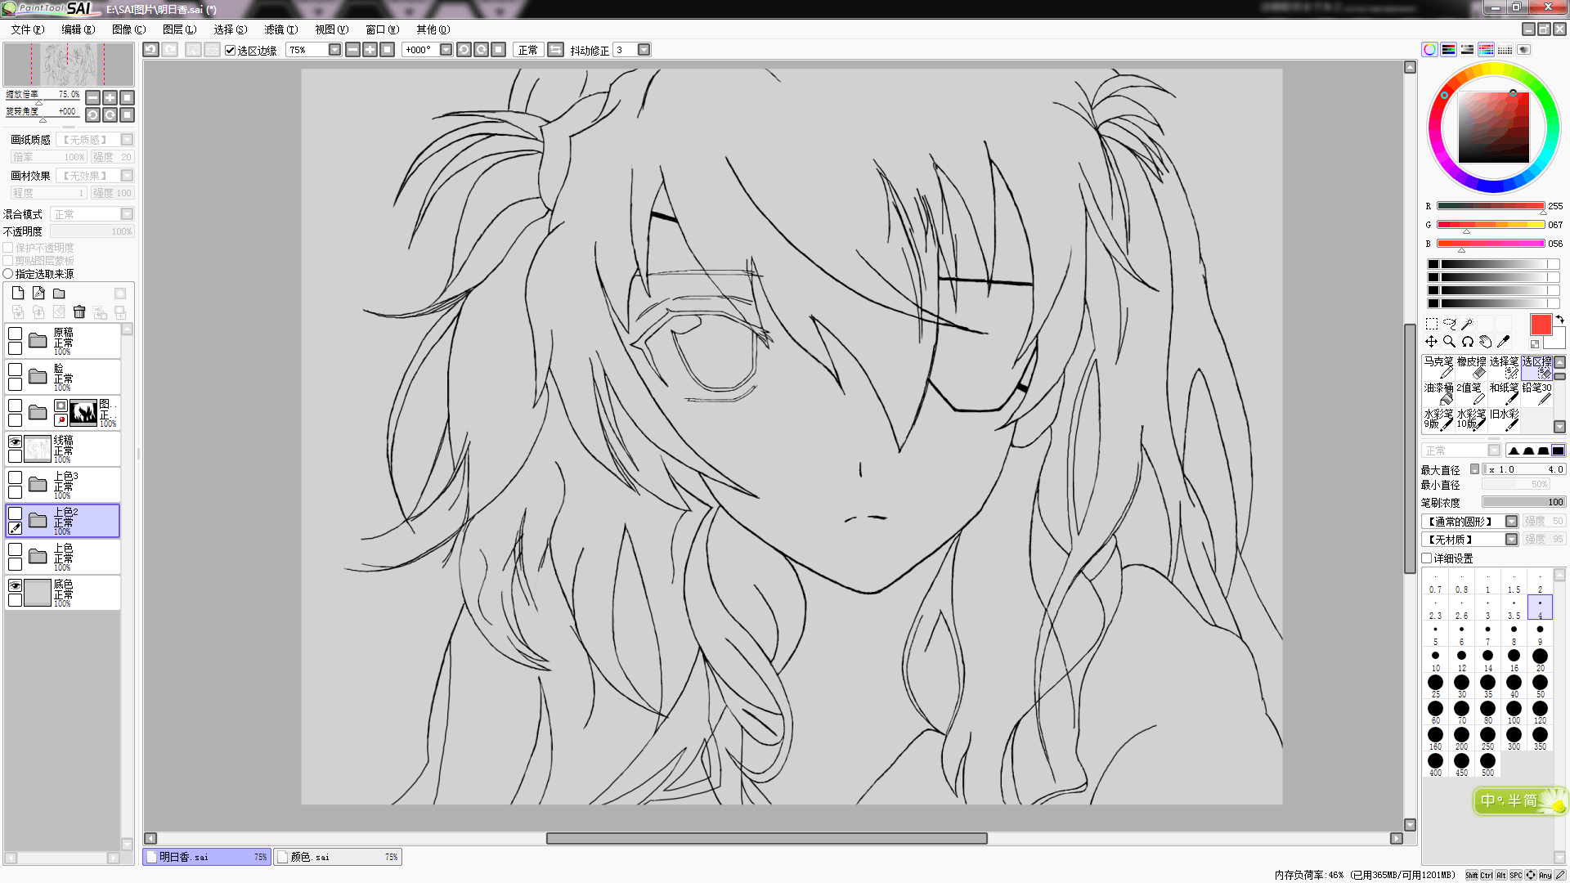Create a new layer folder
Viewport: 1570px width, 883px height.
pos(59,294)
